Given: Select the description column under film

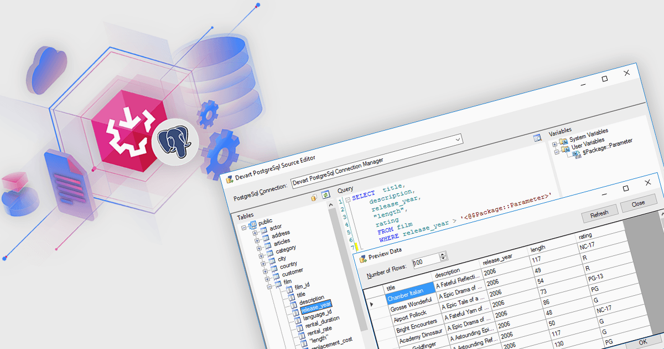Looking at the screenshot, I should click(x=312, y=300).
